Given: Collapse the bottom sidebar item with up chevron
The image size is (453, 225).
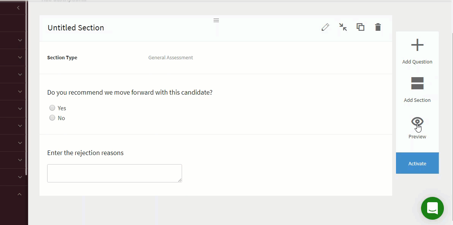Looking at the screenshot, I should (x=20, y=194).
